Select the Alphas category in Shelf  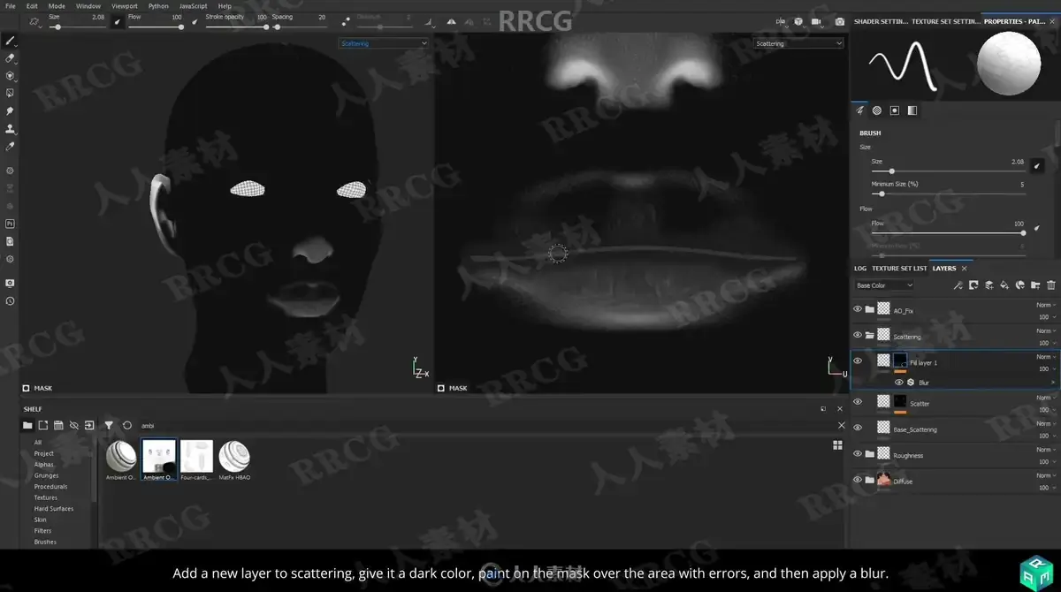click(x=44, y=464)
